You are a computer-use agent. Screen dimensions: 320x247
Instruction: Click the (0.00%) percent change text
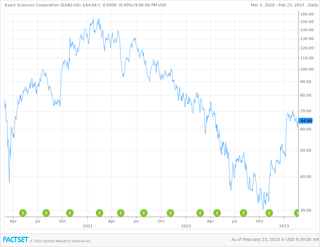[x=126, y=5]
